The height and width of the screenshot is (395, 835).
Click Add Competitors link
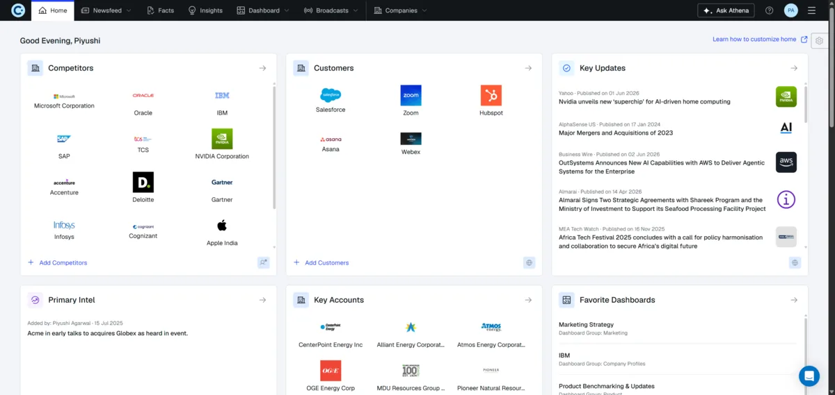coord(58,262)
